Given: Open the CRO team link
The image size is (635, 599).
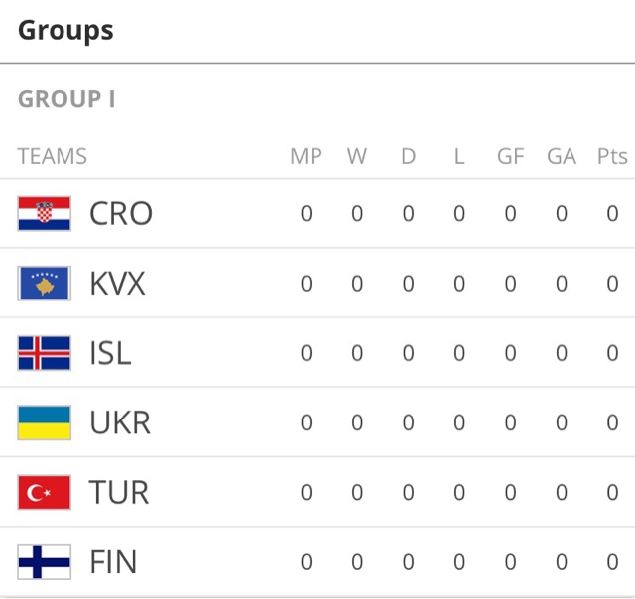Looking at the screenshot, I should pyautogui.click(x=121, y=213).
